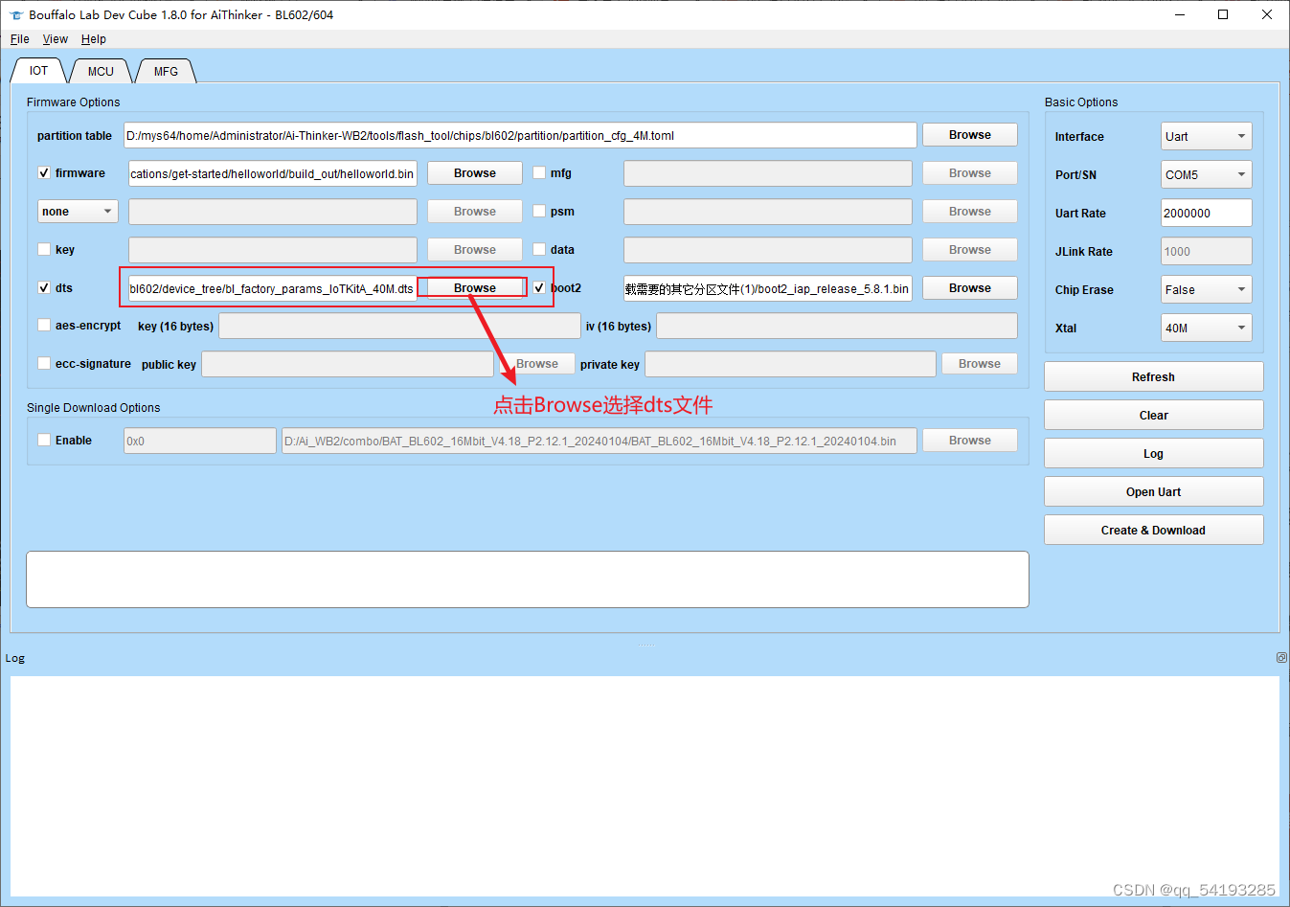Enable the aes-encrypt checkbox
The height and width of the screenshot is (907, 1290).
pyautogui.click(x=44, y=325)
